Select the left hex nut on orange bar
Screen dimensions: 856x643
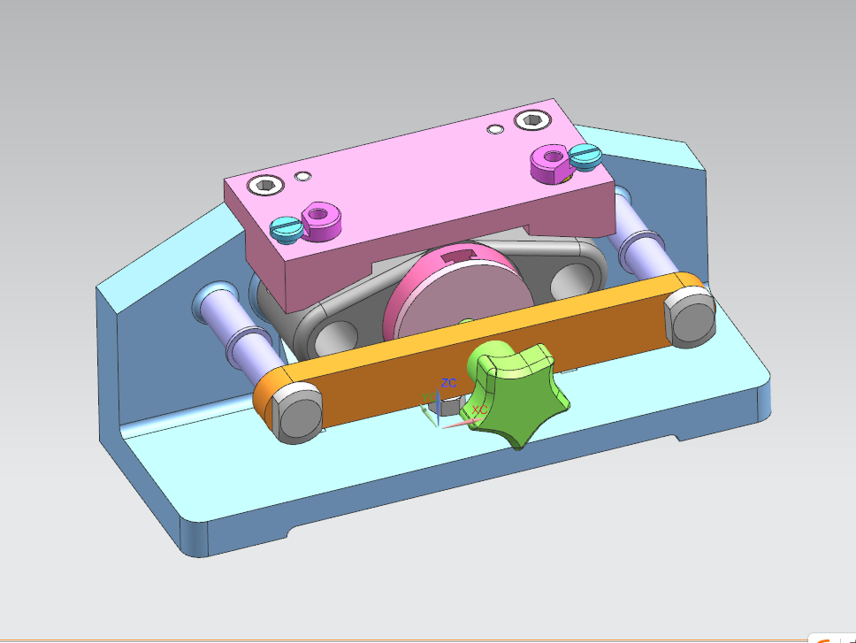coord(295,413)
